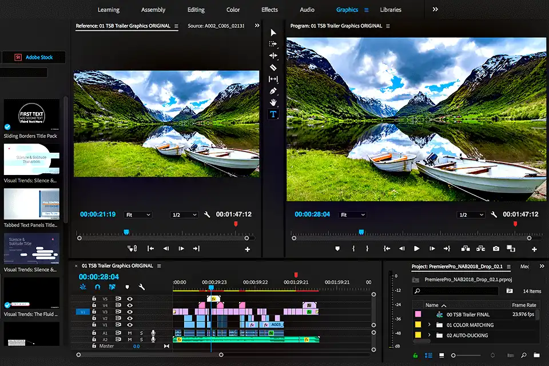Select the Ripple Edit tool
This screenshot has height=366, width=549.
pos(273,55)
